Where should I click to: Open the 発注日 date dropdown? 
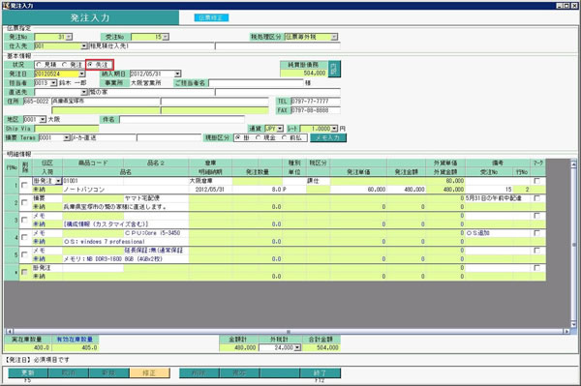tap(82, 74)
